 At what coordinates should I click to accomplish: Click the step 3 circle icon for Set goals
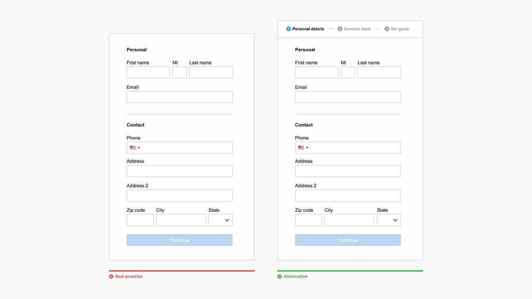coord(387,29)
